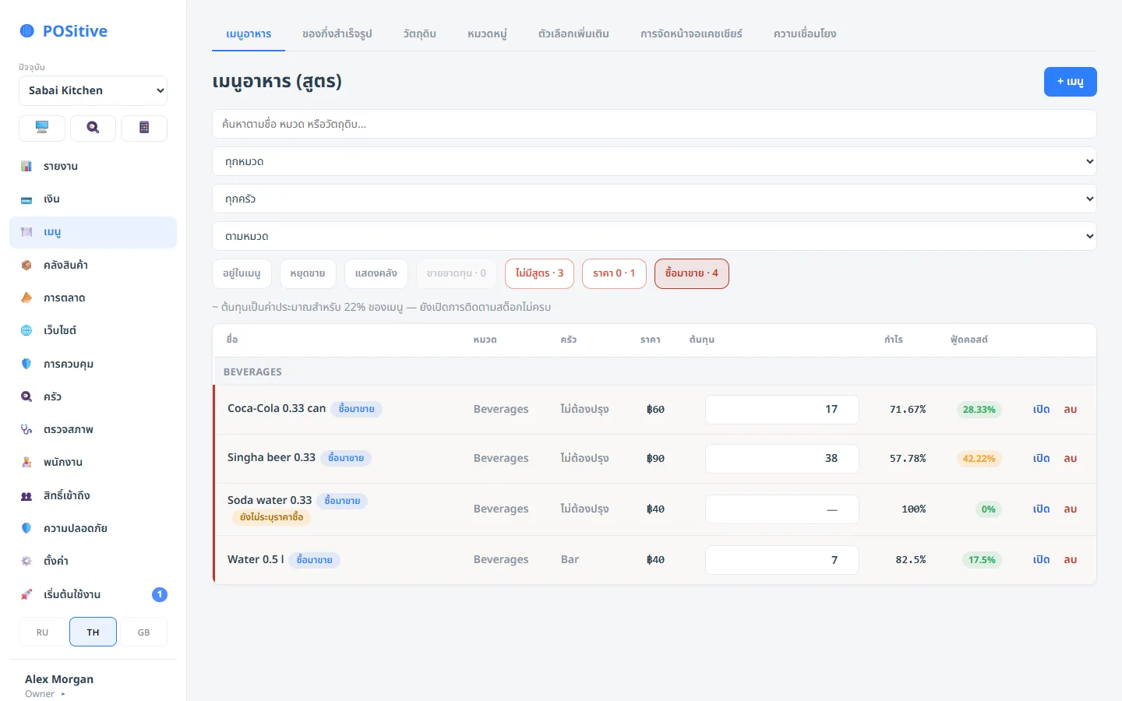Screen dimensions: 1122x701
Task: Expand the Alex Morgan Owner account menu
Action: tap(93, 685)
